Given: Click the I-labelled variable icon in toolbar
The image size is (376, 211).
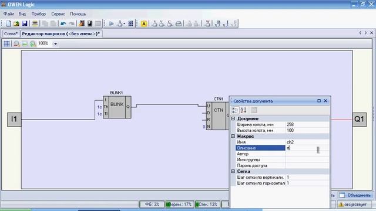Looking at the screenshot, I should 226,23.
